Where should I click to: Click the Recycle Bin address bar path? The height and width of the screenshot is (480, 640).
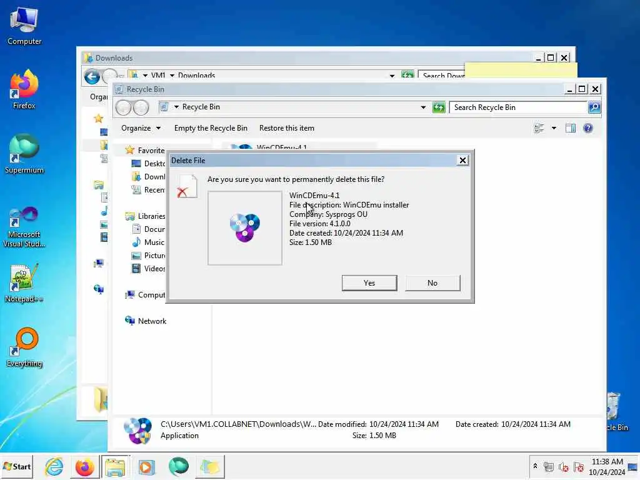pyautogui.click(x=201, y=107)
